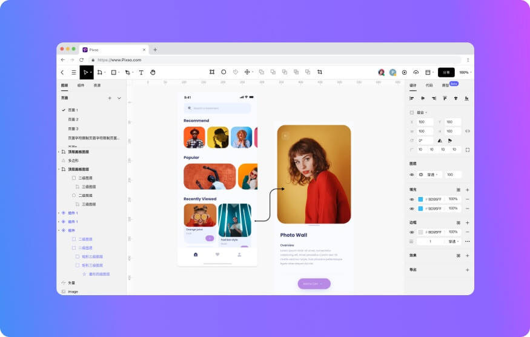Hide the first fill BD96FF
The image size is (530, 337).
click(x=412, y=199)
